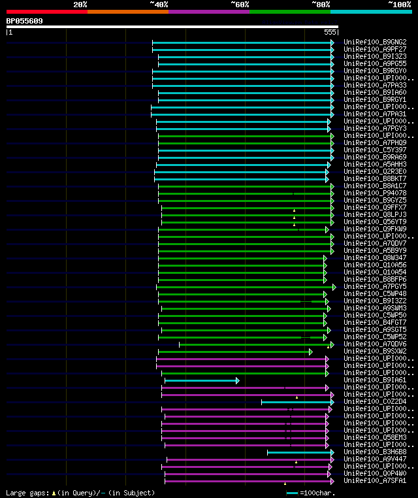Viewport: 418px width, 498px height.
Task: Open the UniRef100_B9RGY0 hit
Action: (375, 71)
